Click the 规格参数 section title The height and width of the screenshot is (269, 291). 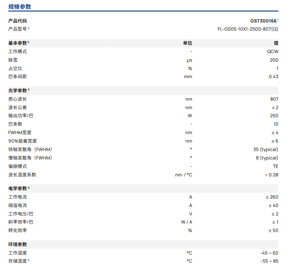(20, 7)
